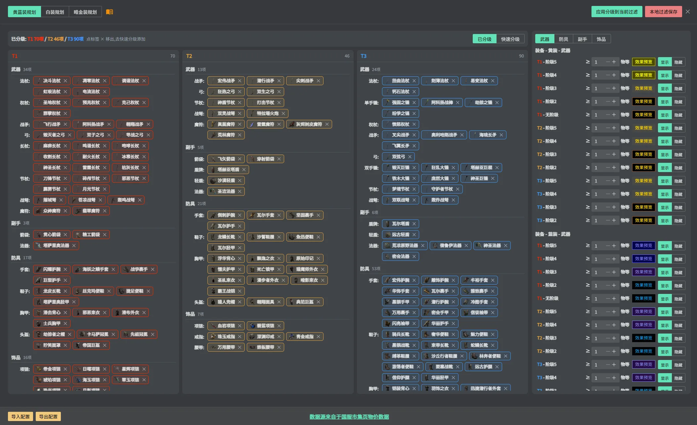Image resolution: width=697 pixels, height=425 pixels.
Task: Preview yellow 效果预览 swatch for T1-阶级5
Action: (x=643, y=62)
